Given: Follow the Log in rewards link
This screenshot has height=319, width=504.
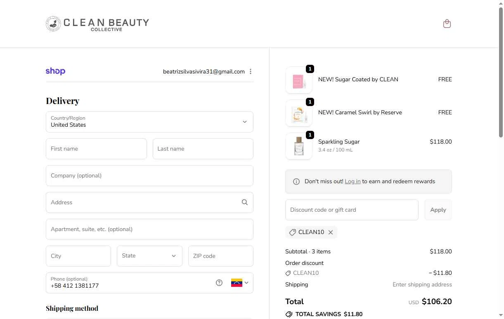Looking at the screenshot, I should click(353, 182).
